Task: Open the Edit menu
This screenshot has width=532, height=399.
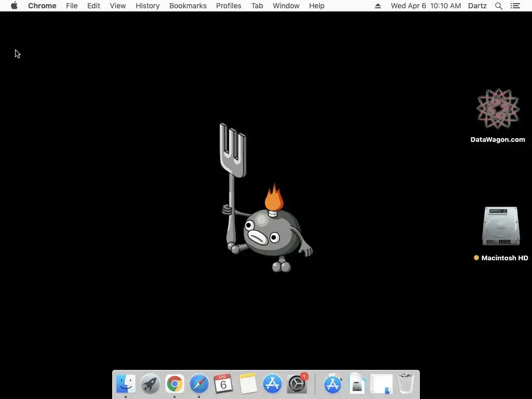Action: click(94, 6)
